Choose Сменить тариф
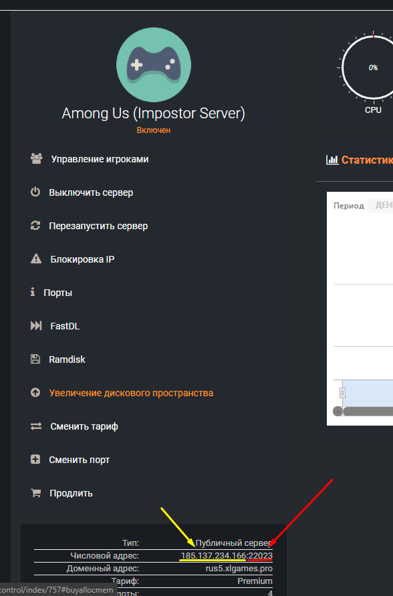 click(84, 426)
